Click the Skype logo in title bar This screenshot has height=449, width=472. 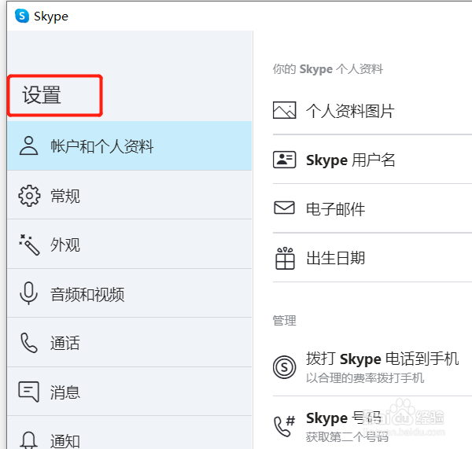pyautogui.click(x=22, y=16)
